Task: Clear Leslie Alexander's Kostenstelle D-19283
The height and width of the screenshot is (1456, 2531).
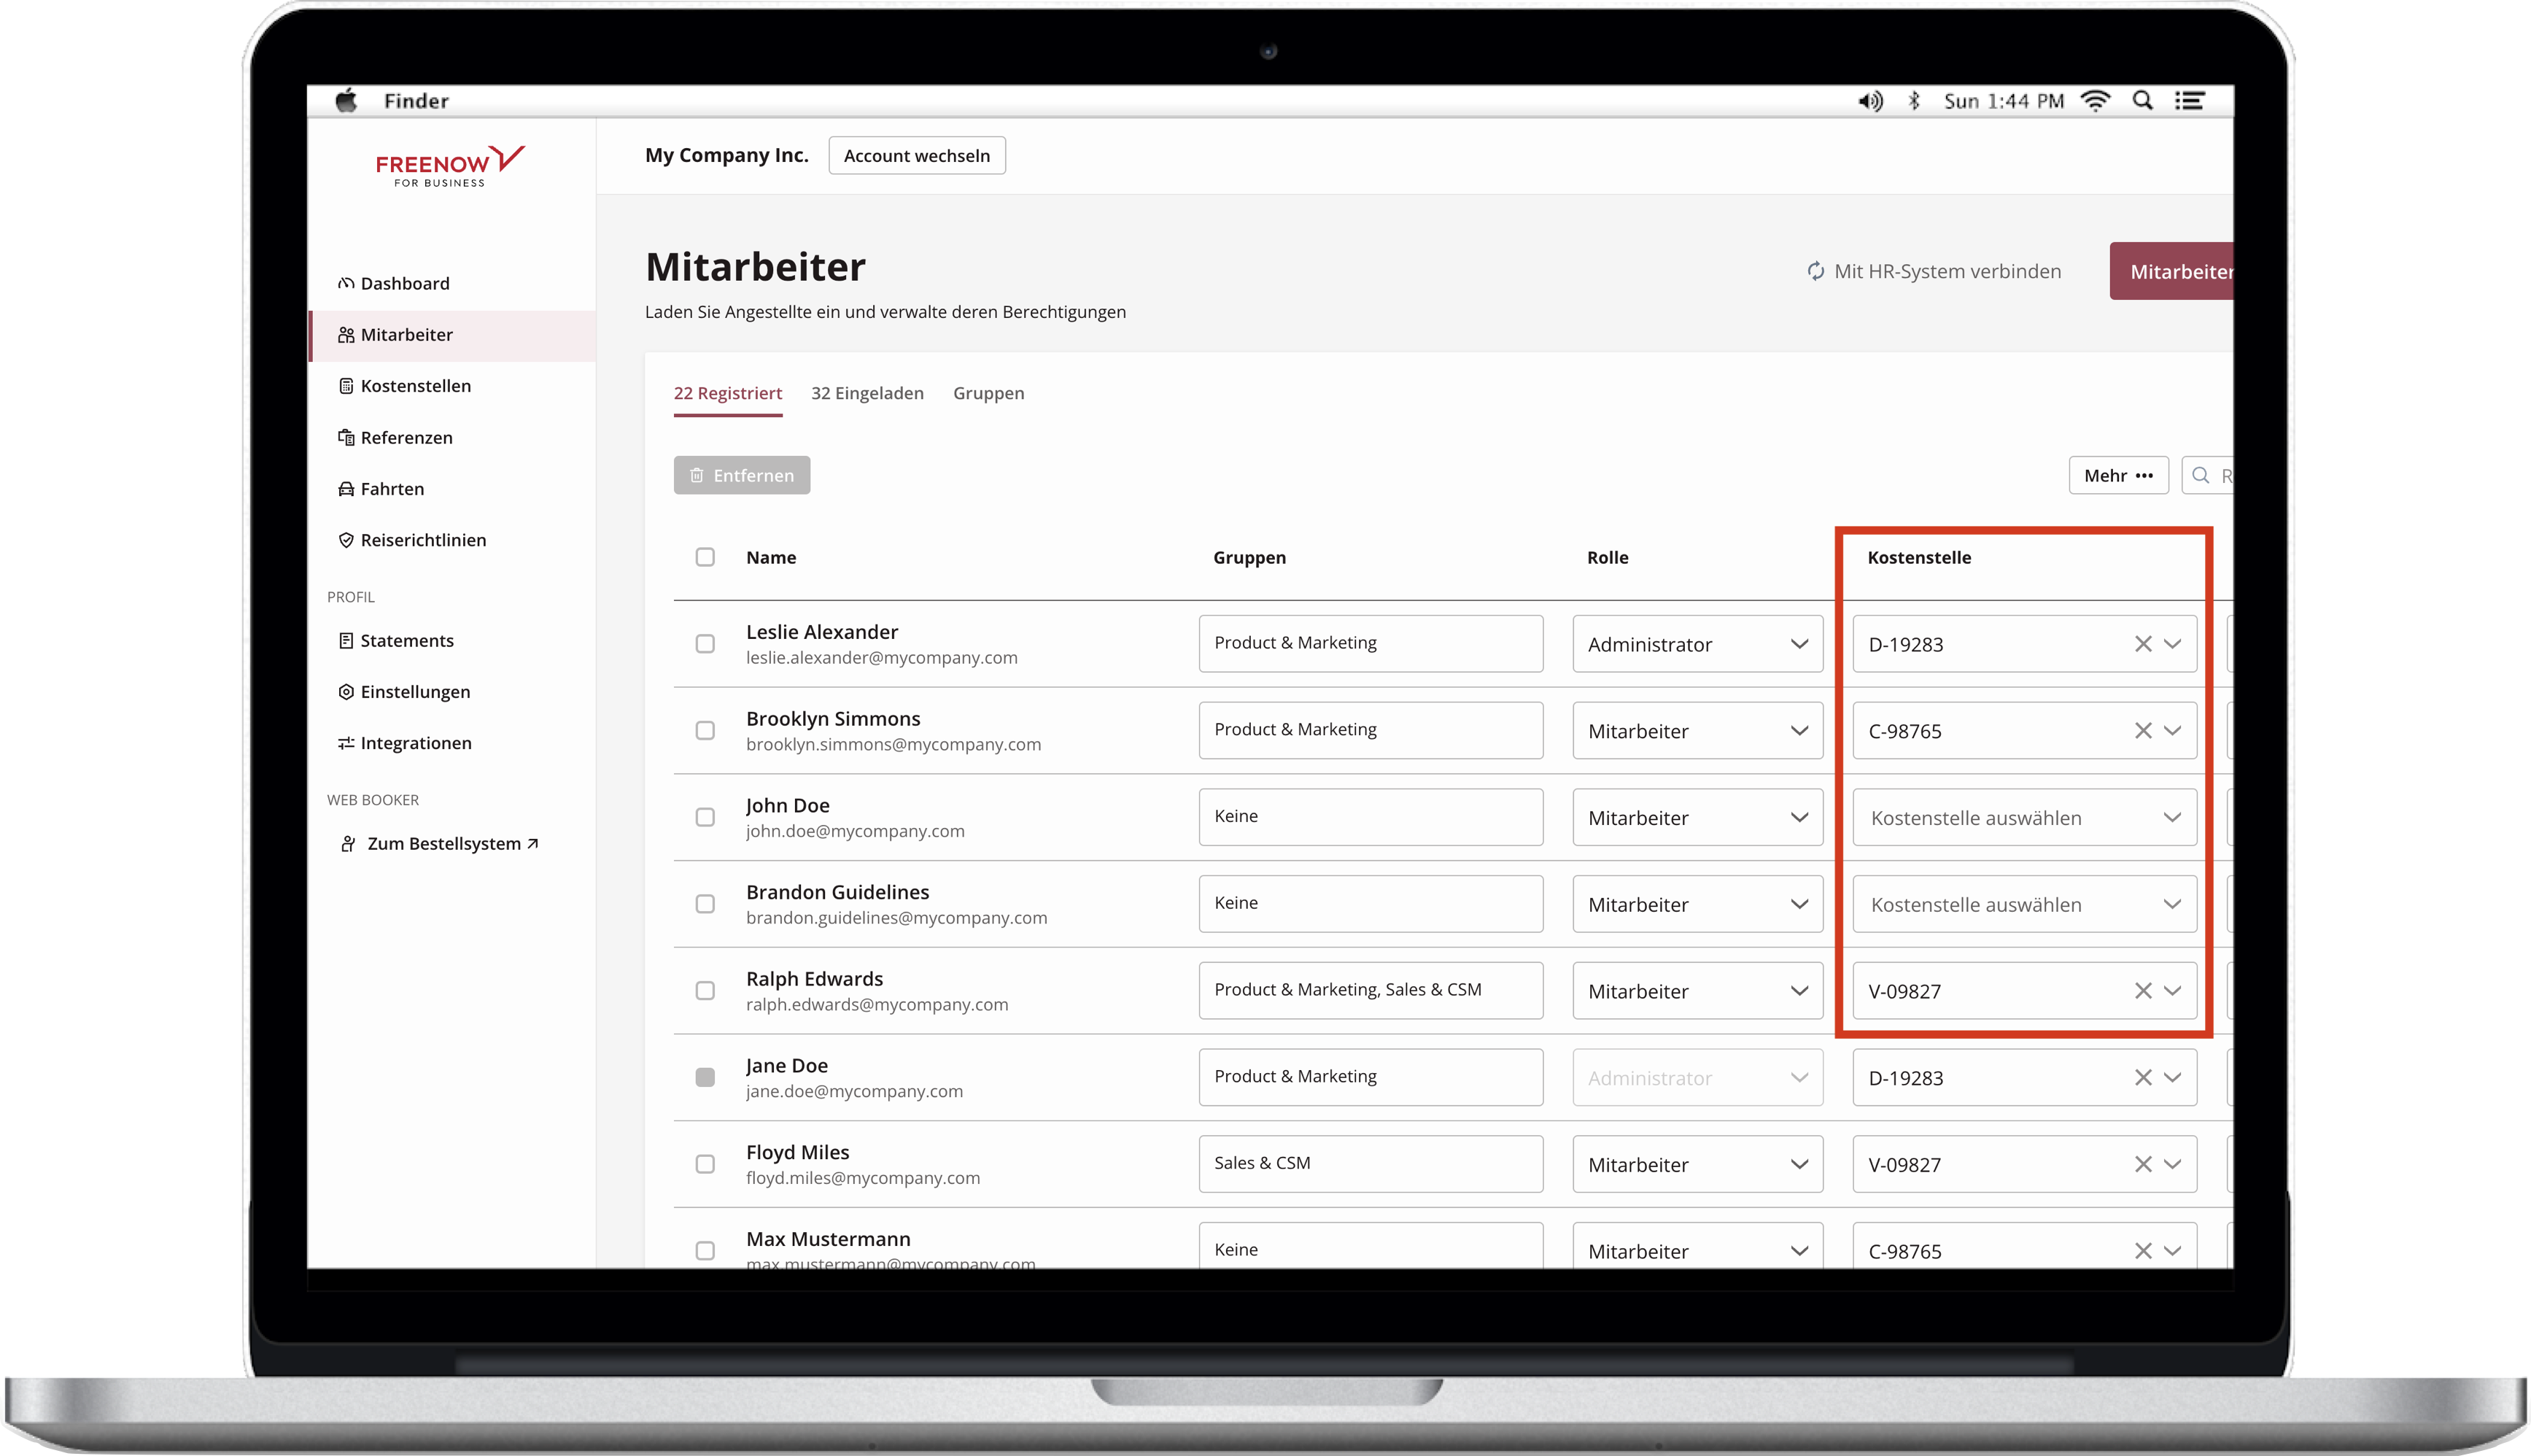Action: 2142,644
